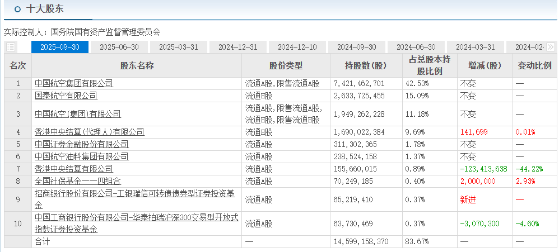Click column header 增减(股)
This screenshot has width=559, height=252.
coord(485,65)
